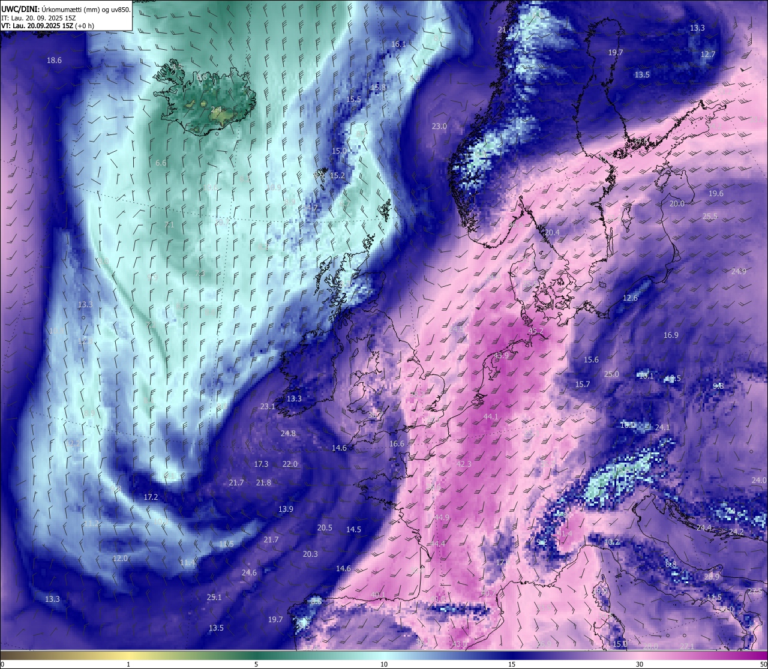Click the 2.4 value over Iceland
Screen dimensions: 768x669
coord(216,109)
